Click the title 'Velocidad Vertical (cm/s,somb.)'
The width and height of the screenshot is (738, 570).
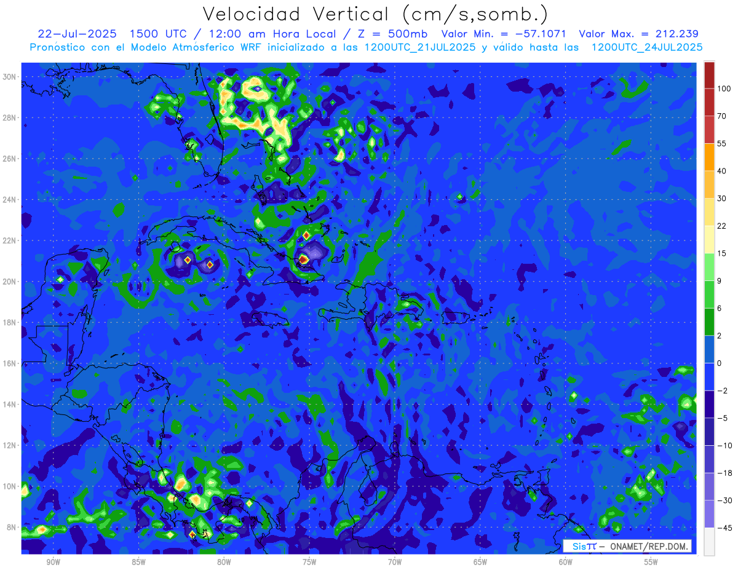pos(375,15)
